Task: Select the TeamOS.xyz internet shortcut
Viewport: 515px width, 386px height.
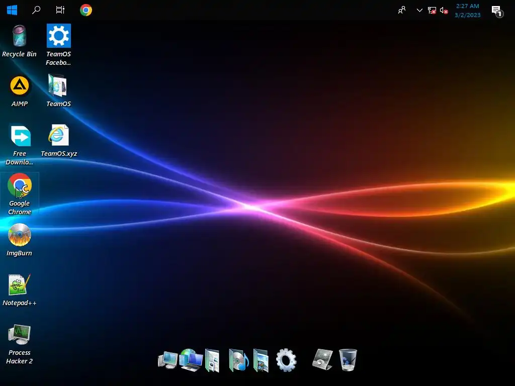Action: pos(59,141)
